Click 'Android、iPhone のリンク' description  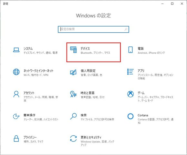click(x=151, y=53)
